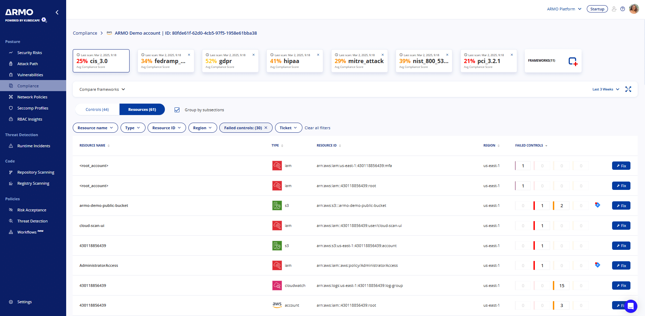Click Clear all filters
Image resolution: width=645 pixels, height=316 pixels.
[317, 128]
